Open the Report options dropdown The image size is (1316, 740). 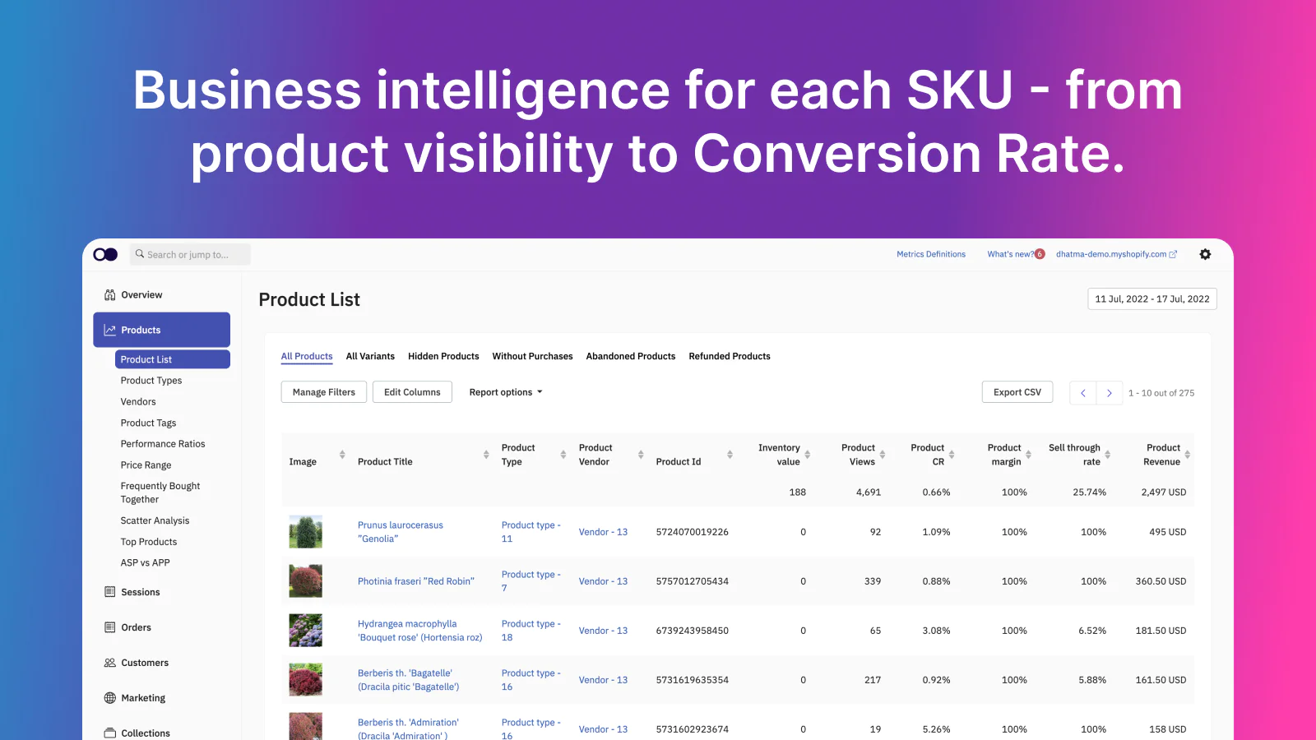pos(506,392)
